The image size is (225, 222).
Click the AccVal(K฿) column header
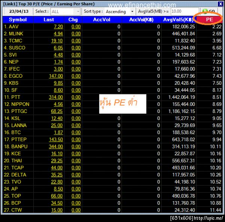[141, 19]
